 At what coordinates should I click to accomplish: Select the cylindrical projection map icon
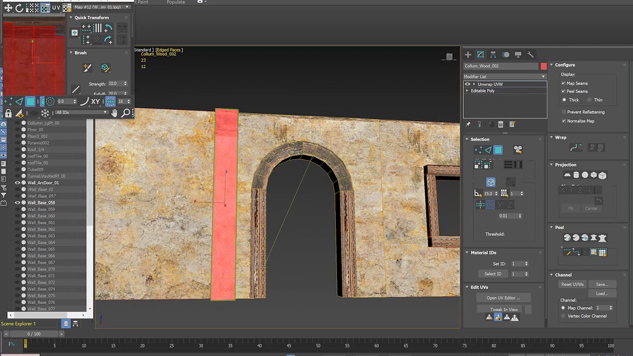pyautogui.click(x=576, y=175)
